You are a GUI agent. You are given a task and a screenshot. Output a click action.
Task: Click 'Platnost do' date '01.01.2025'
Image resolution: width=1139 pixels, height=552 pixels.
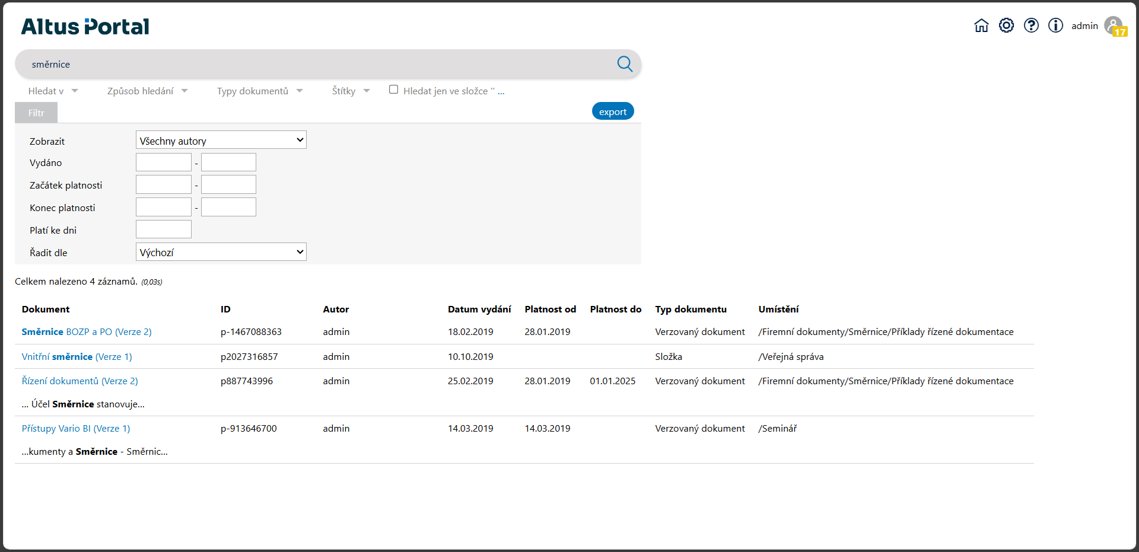click(x=612, y=381)
